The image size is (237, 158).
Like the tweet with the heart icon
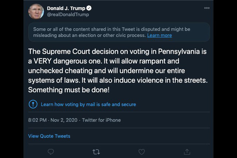141,152
